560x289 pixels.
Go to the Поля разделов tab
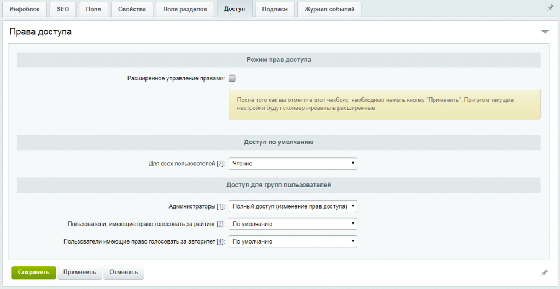pos(185,9)
